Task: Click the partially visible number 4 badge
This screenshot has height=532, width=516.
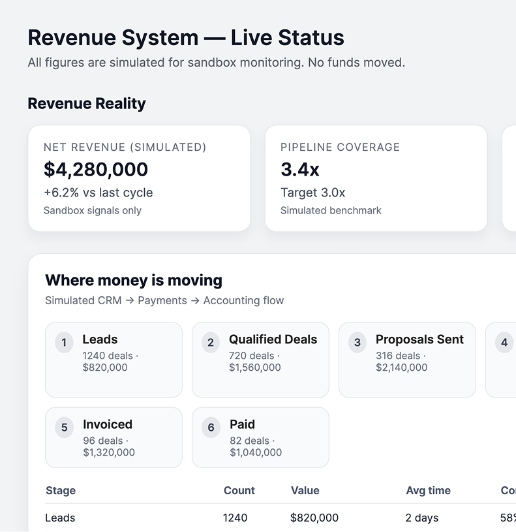Action: pos(504,343)
